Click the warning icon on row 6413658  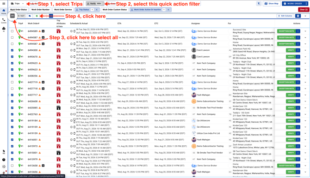click(x=40, y=166)
